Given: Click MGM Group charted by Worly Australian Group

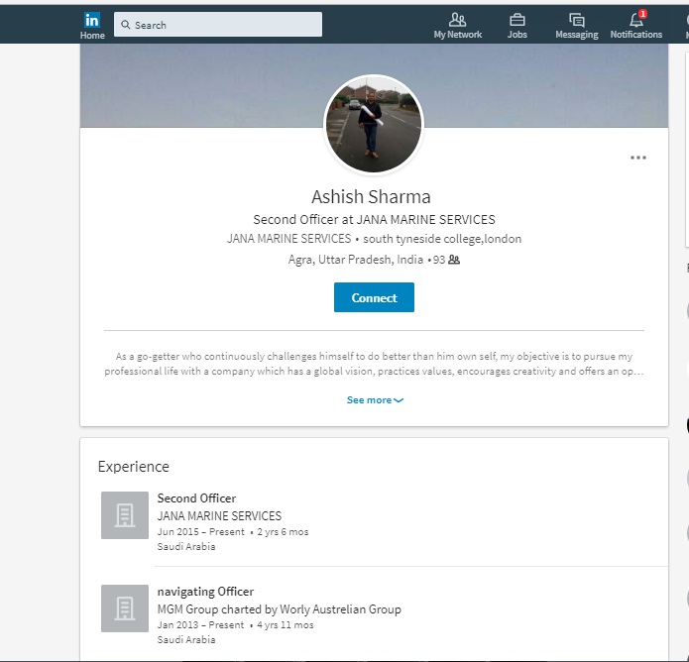Looking at the screenshot, I should point(279,609).
